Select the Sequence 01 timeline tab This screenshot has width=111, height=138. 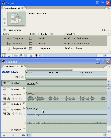pyautogui.click(x=12, y=66)
